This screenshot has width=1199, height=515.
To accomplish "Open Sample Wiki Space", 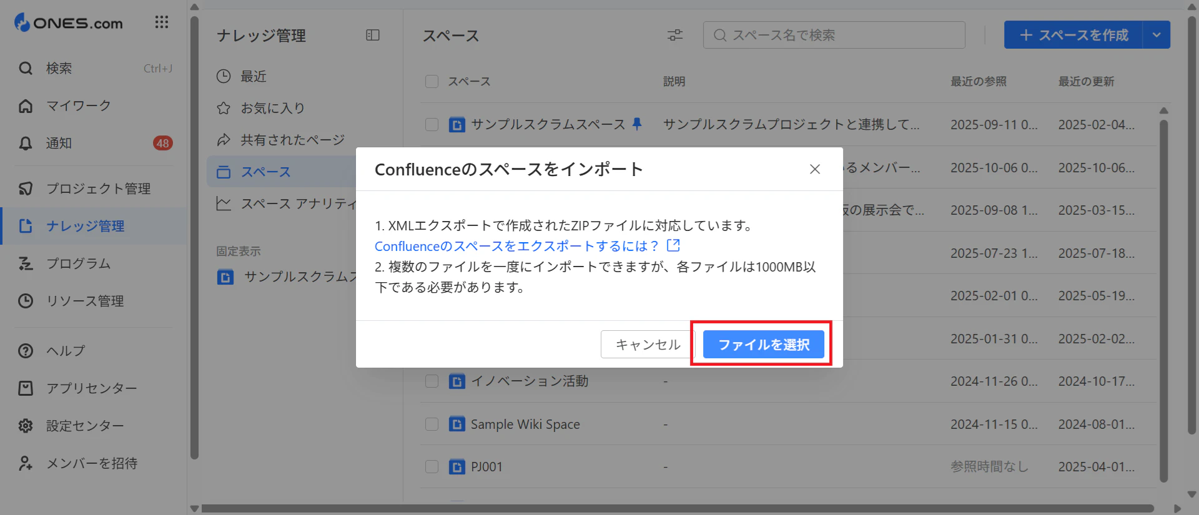I will tap(525, 424).
